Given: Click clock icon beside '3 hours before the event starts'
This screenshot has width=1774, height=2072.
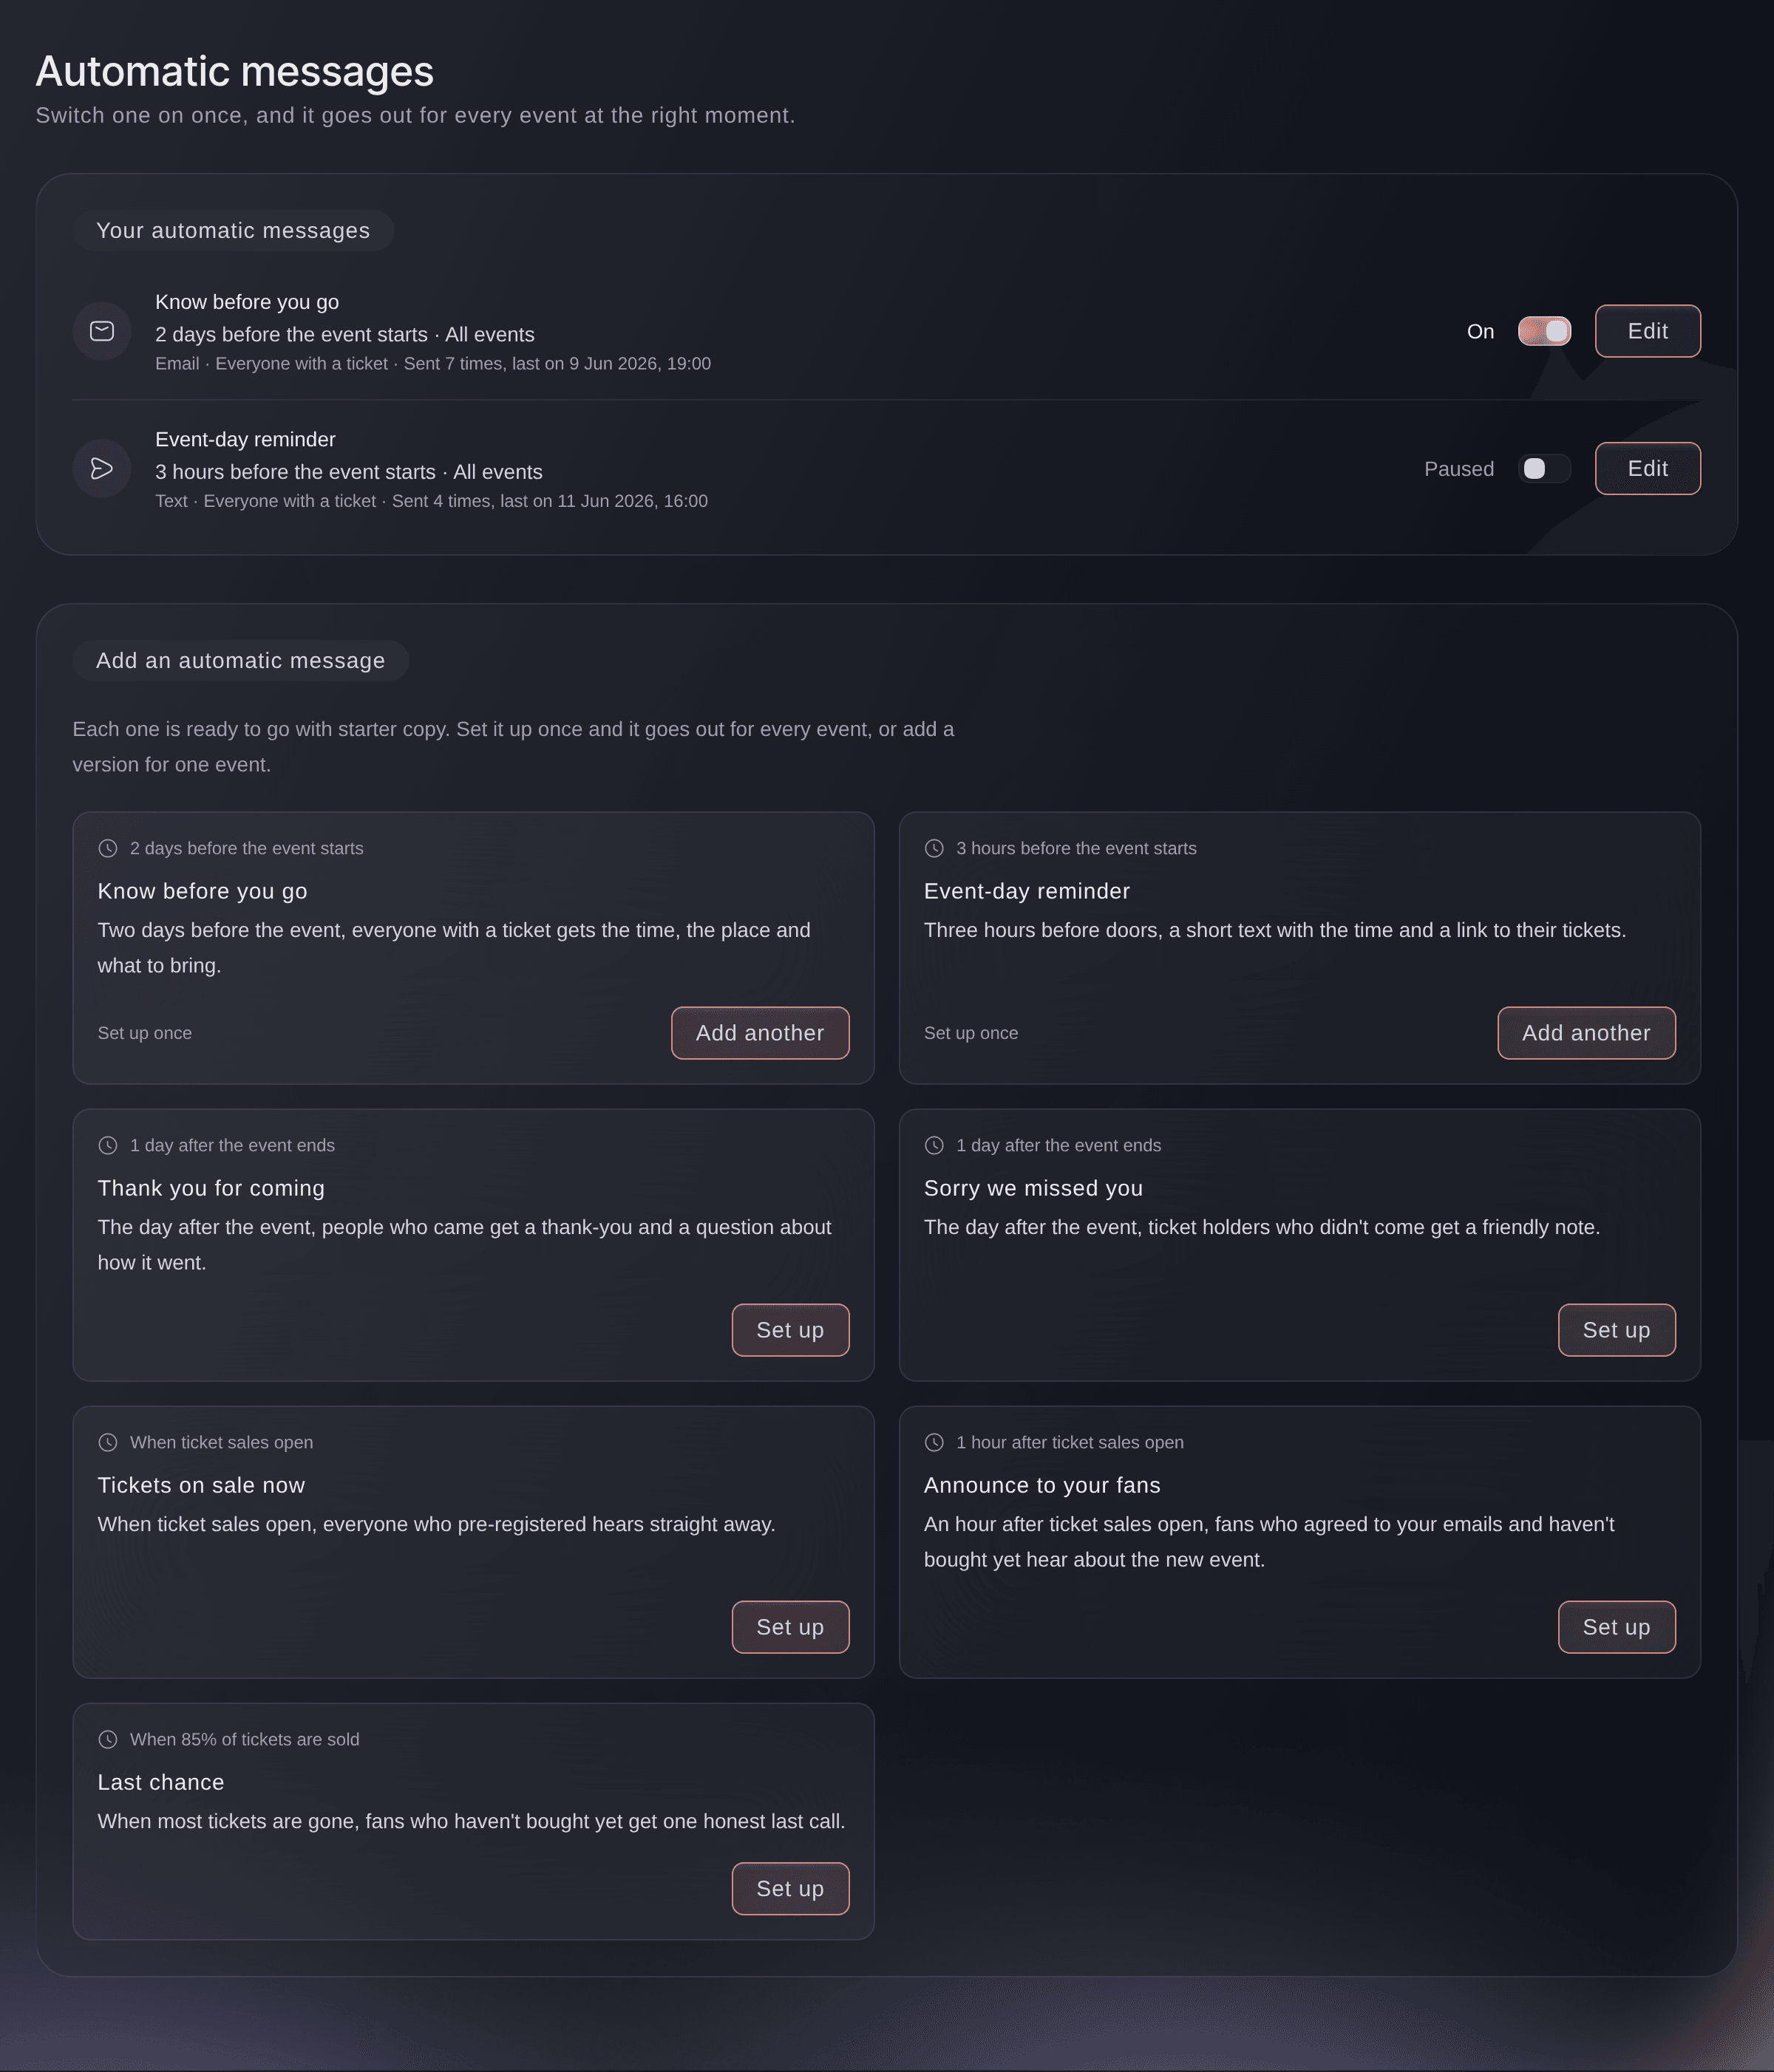Looking at the screenshot, I should point(934,848).
